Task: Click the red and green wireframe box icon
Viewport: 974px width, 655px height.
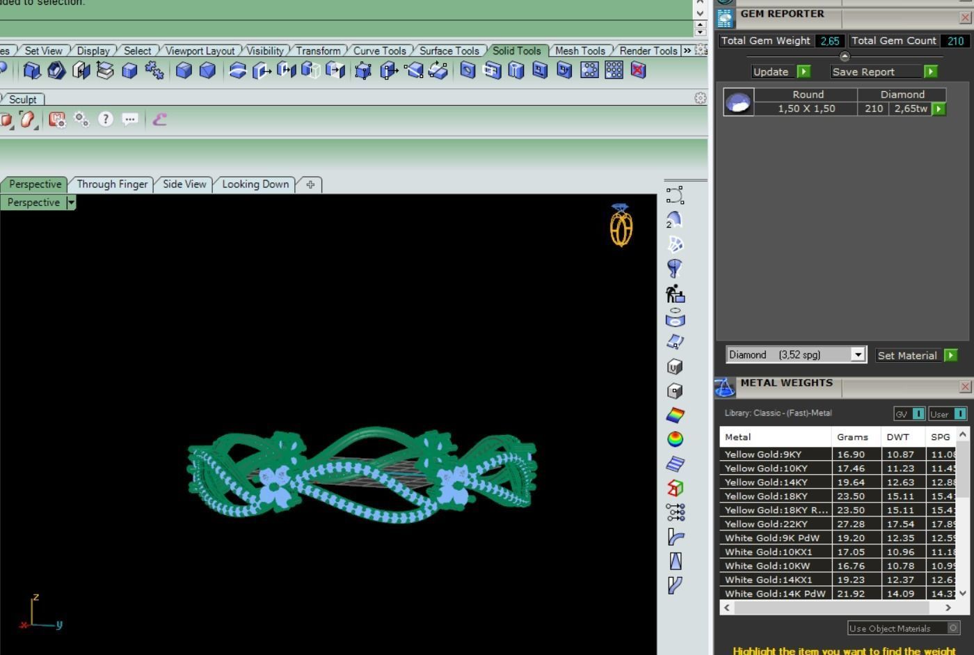Action: (675, 488)
